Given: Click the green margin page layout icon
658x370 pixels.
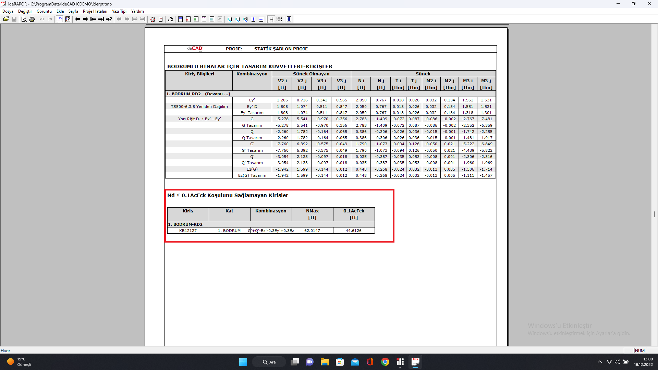Looking at the screenshot, I should tap(196, 19).
